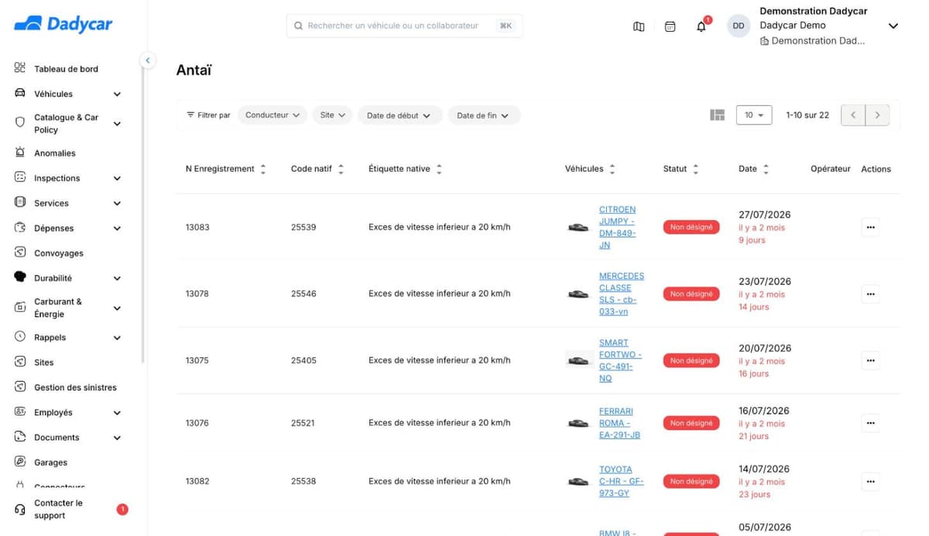
Task: Expand the Employés sidebar section
Action: click(x=117, y=413)
